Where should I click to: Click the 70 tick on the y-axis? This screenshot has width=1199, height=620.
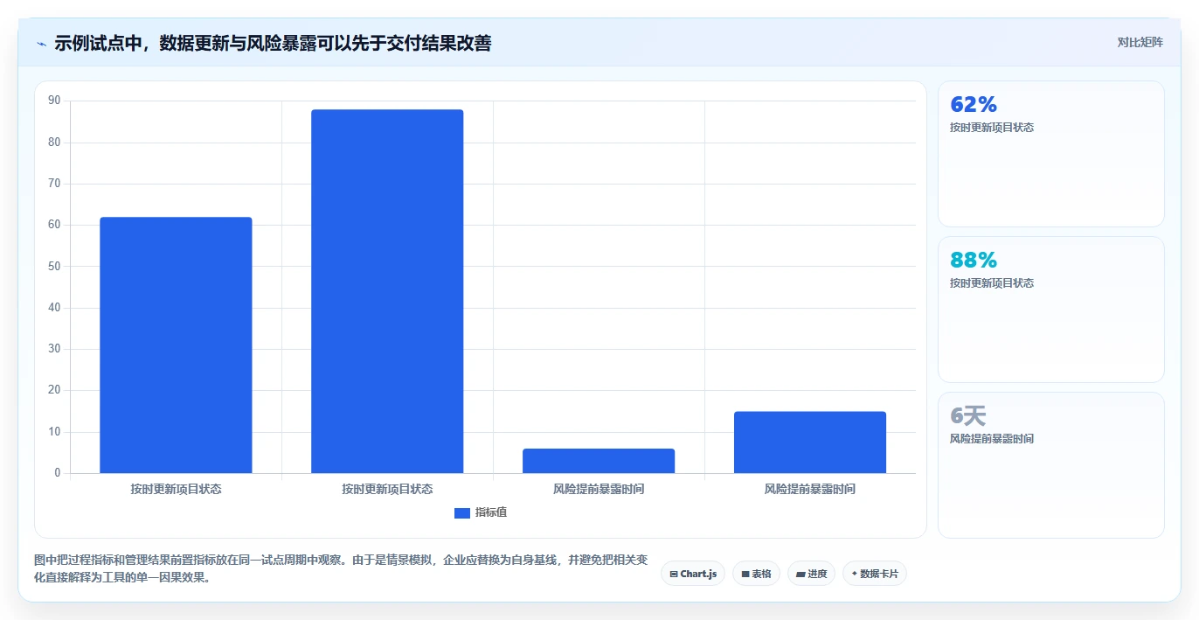pos(54,184)
